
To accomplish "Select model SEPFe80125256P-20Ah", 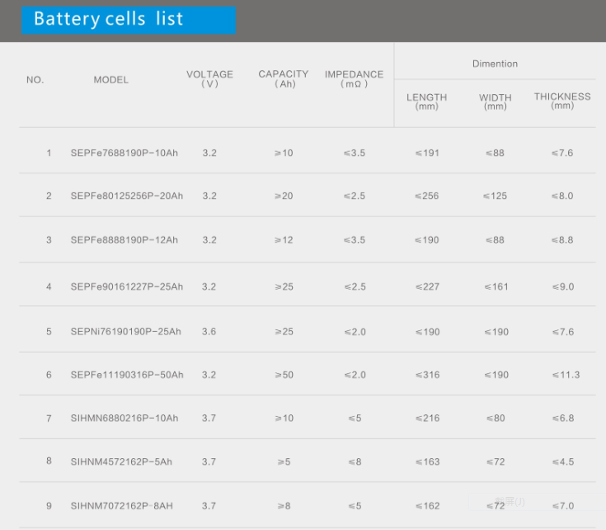I will 127,196.
